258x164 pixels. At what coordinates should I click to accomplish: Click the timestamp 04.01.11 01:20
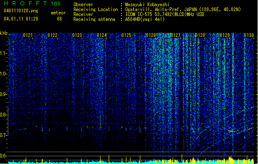[x=21, y=19]
